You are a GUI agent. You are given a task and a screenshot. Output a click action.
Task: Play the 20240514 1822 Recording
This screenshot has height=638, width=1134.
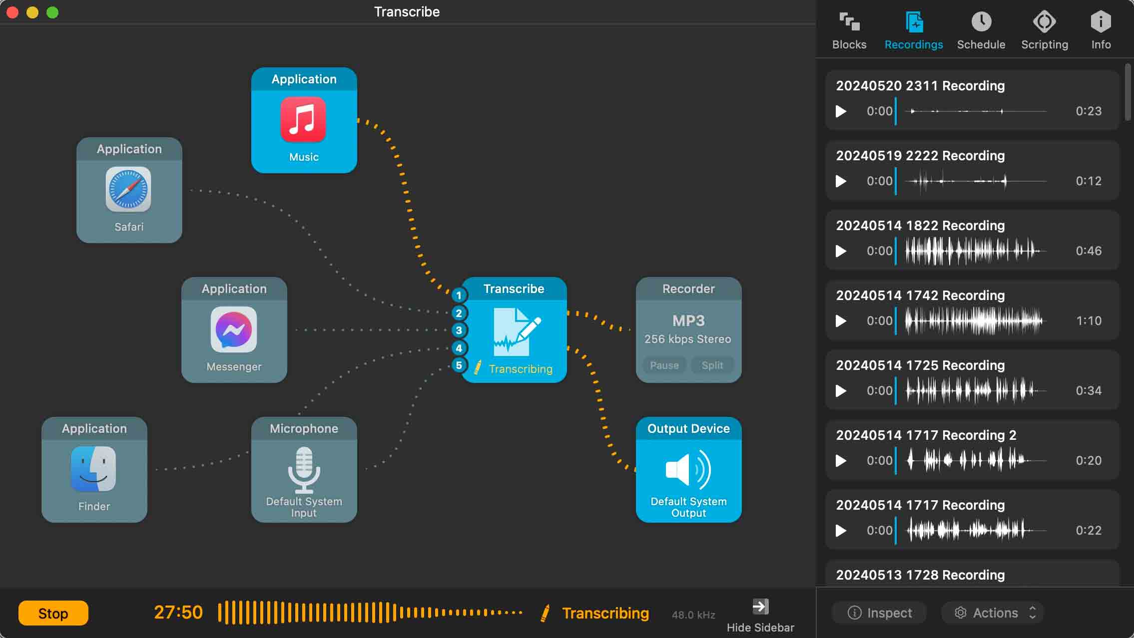click(x=841, y=251)
